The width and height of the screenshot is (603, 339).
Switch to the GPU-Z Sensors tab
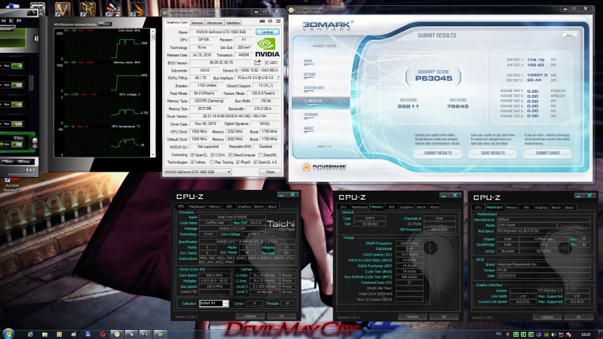pyautogui.click(x=197, y=23)
